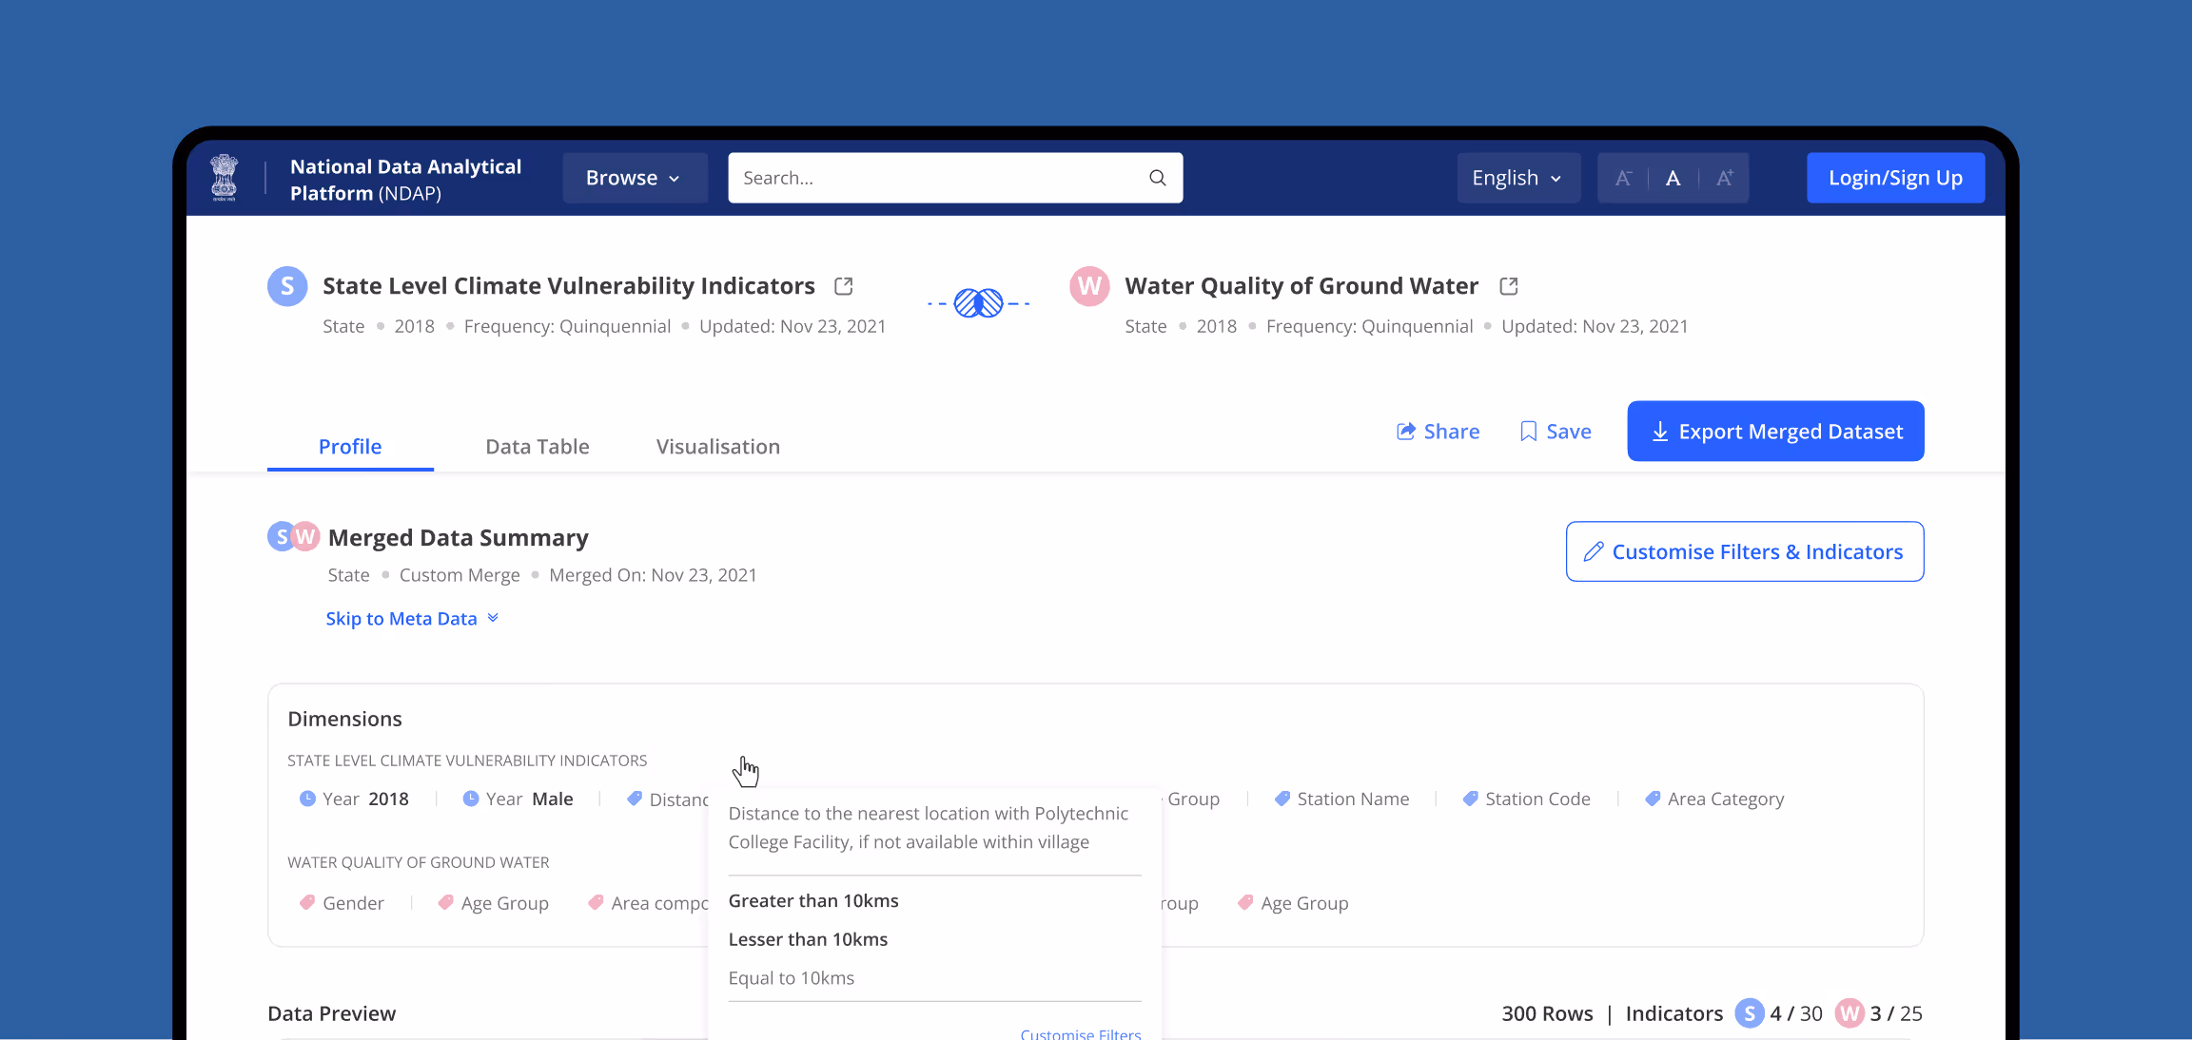Click the W indicators count badge

coord(1849,1013)
